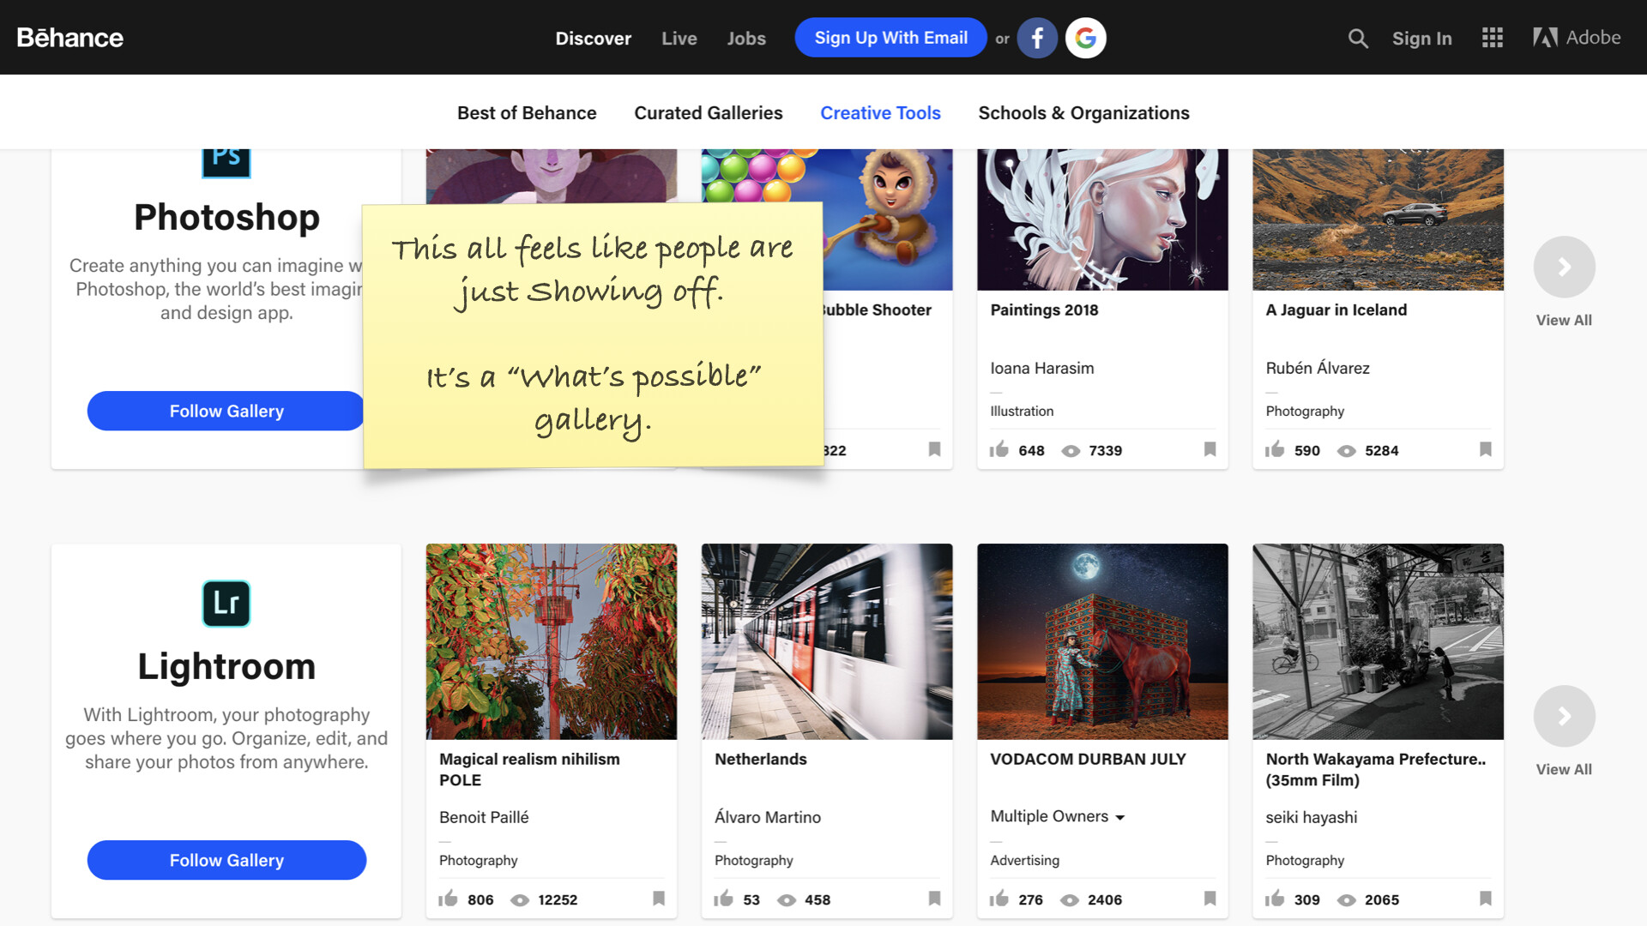
Task: Sign up with Facebook icon
Action: tap(1036, 38)
